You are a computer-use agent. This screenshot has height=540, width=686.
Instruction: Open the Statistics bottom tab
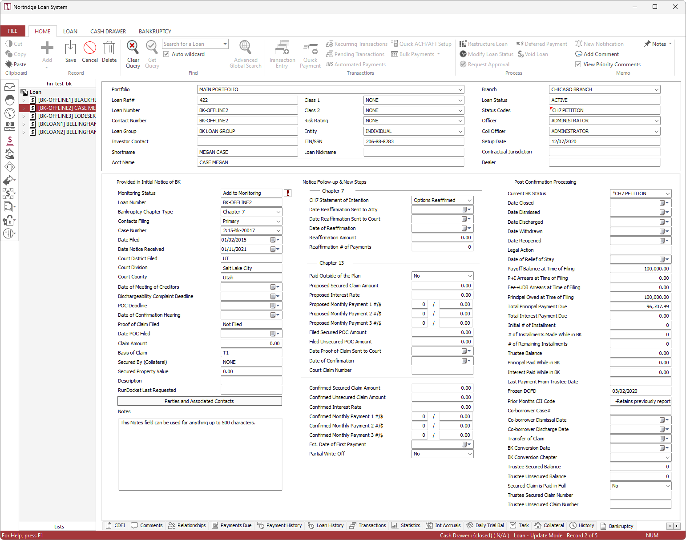(x=406, y=525)
